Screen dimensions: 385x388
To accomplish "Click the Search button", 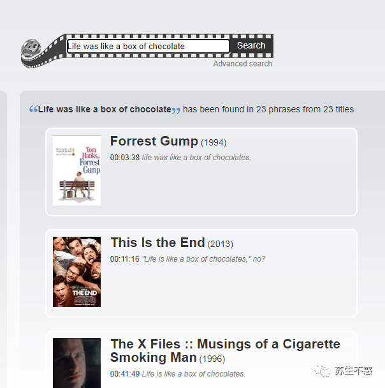I will tap(251, 46).
